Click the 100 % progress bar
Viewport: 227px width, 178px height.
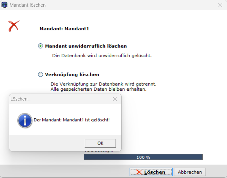pos(143,157)
